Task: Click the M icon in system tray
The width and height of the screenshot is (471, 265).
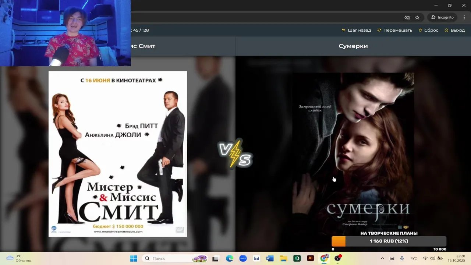Action: tap(392, 258)
